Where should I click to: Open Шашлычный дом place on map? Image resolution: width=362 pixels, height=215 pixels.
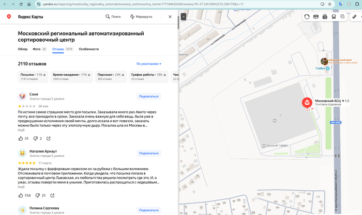pyautogui.click(x=324, y=61)
